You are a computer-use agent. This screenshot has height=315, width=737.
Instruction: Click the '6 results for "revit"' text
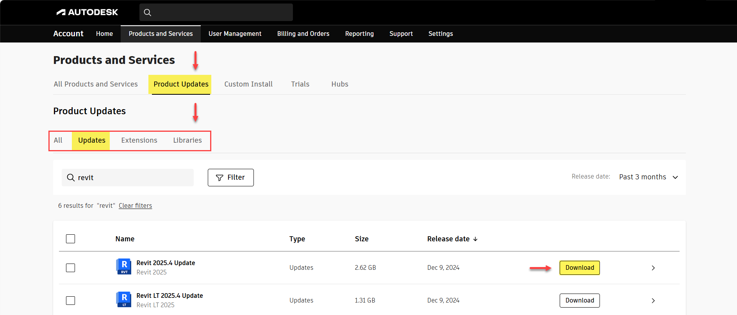point(87,205)
